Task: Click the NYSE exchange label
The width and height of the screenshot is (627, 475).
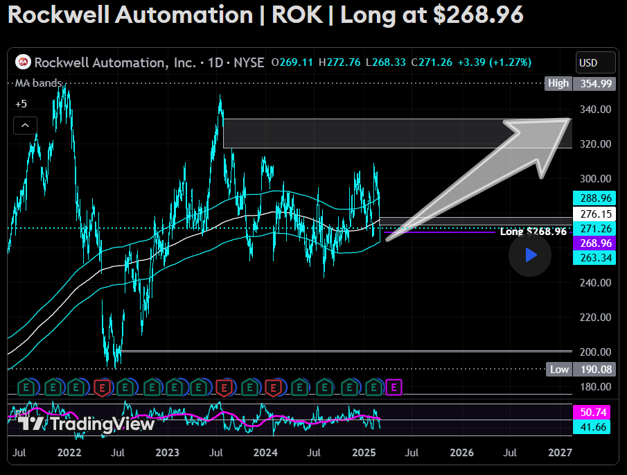Action: pyautogui.click(x=249, y=62)
